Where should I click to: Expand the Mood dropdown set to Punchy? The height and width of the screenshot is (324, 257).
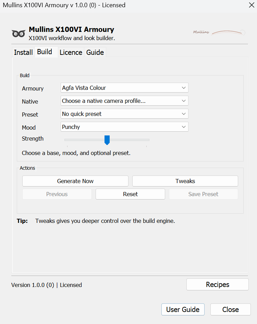(x=124, y=127)
